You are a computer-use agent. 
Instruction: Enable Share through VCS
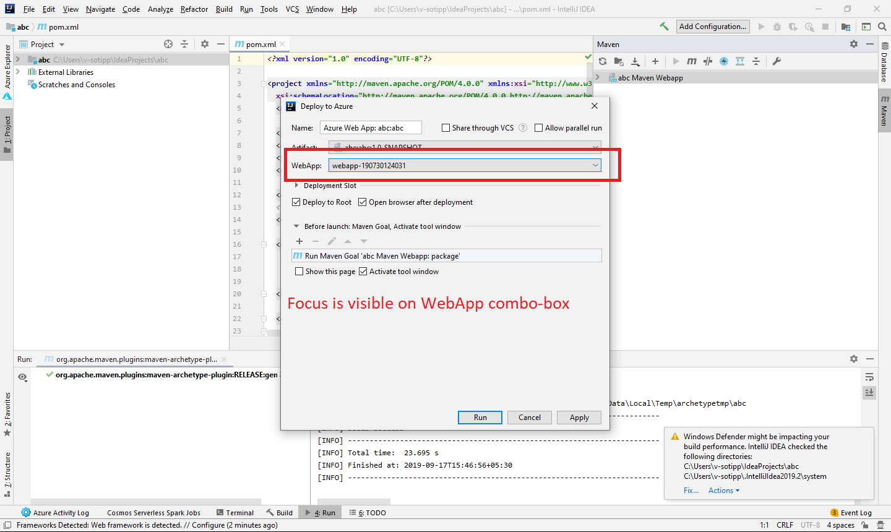tap(445, 127)
